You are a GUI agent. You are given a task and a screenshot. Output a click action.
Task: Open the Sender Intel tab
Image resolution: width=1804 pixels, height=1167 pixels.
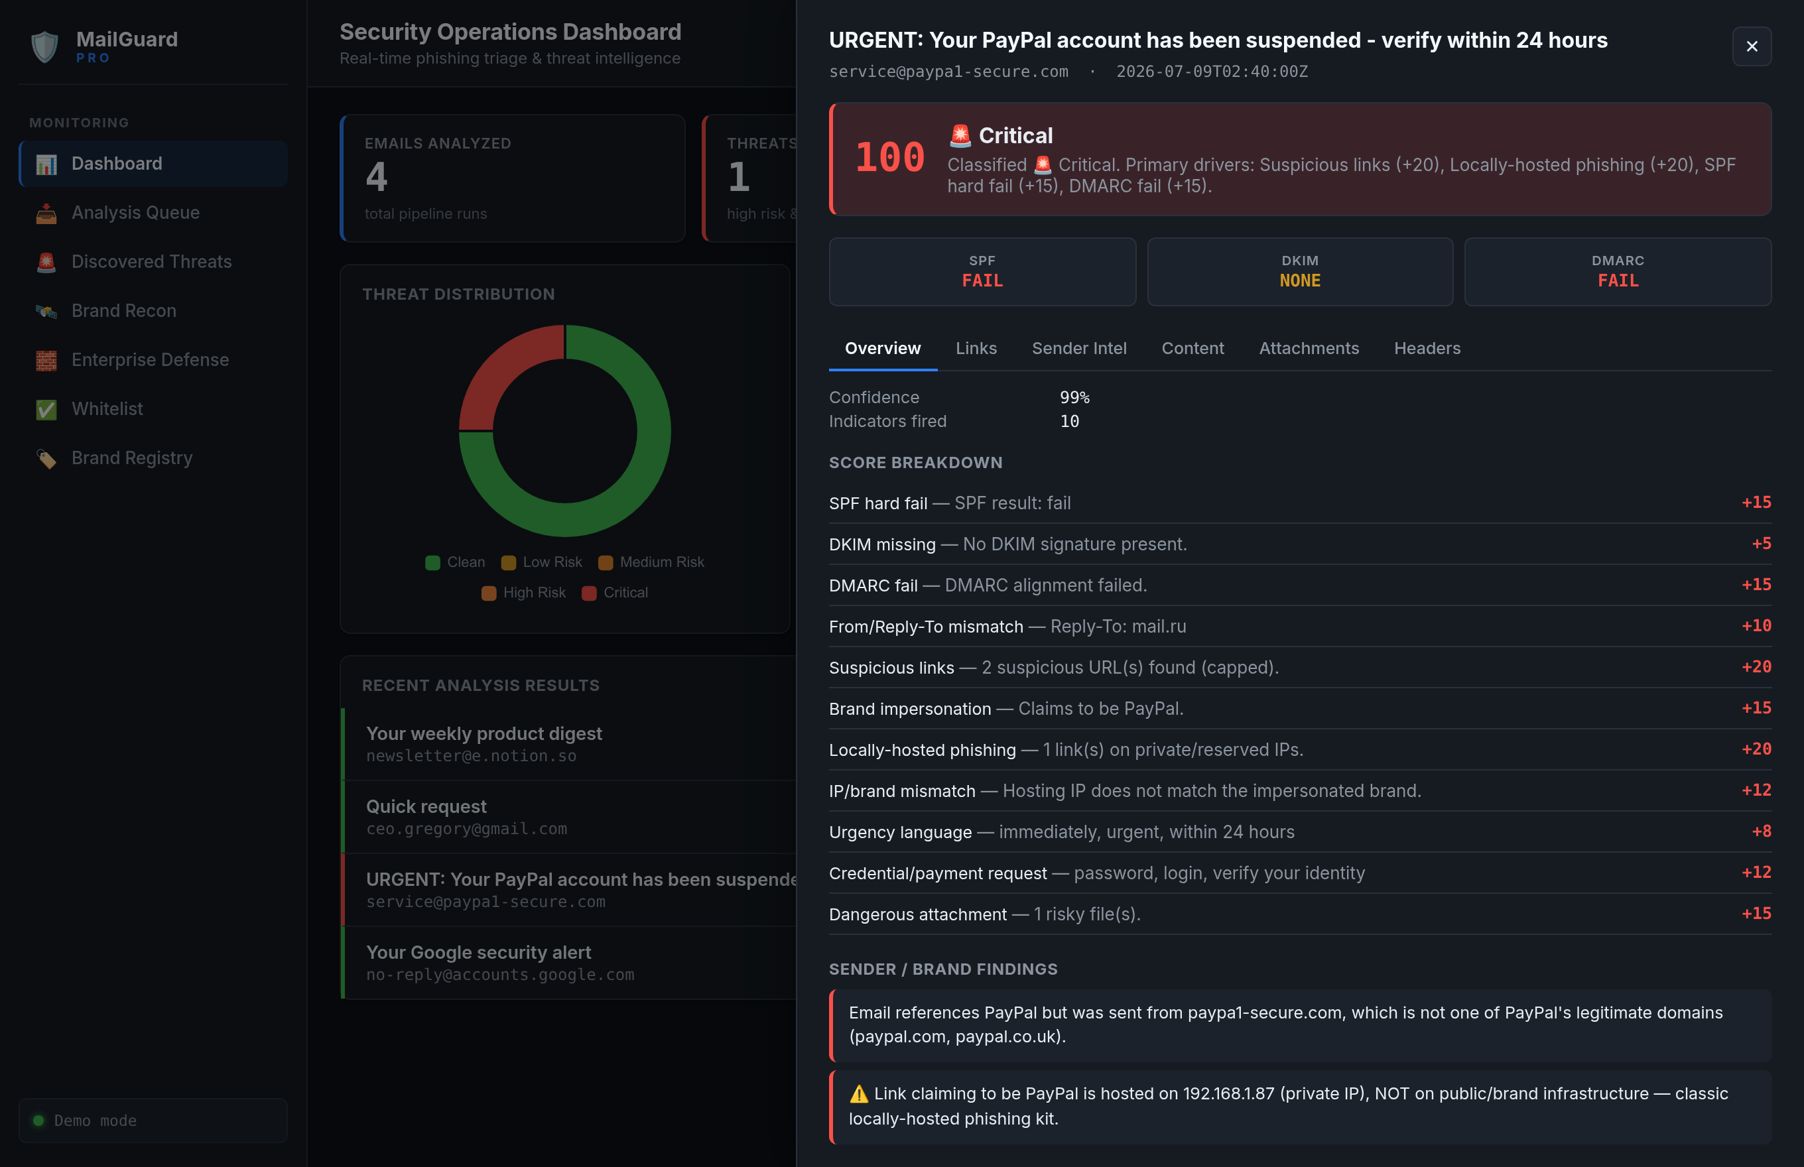pos(1078,349)
